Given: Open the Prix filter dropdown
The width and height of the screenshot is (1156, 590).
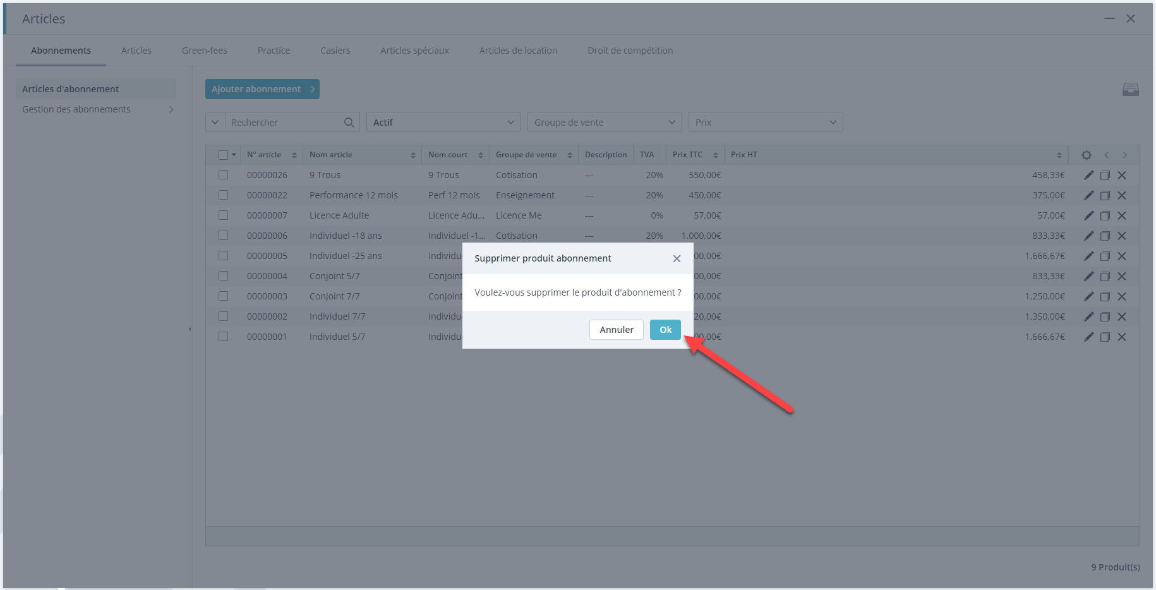Looking at the screenshot, I should click(x=766, y=123).
